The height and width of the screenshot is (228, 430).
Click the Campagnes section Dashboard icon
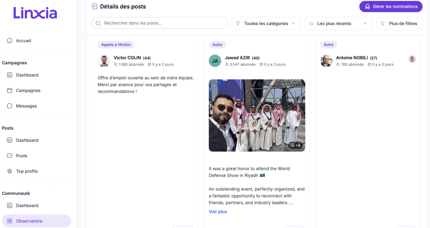pyautogui.click(x=9, y=75)
